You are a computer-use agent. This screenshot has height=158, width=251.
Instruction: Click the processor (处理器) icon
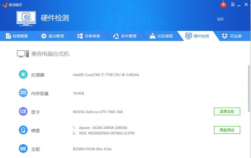coord(23,74)
